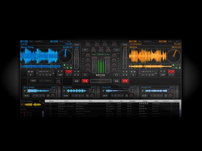Viewport: 202px width, 151px height.
Task: Trigger red hotcue 2 on the Lords deck
Action: [x=70, y=72]
